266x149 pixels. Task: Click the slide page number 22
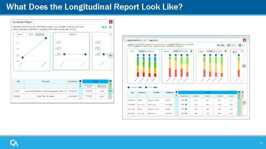(261, 143)
